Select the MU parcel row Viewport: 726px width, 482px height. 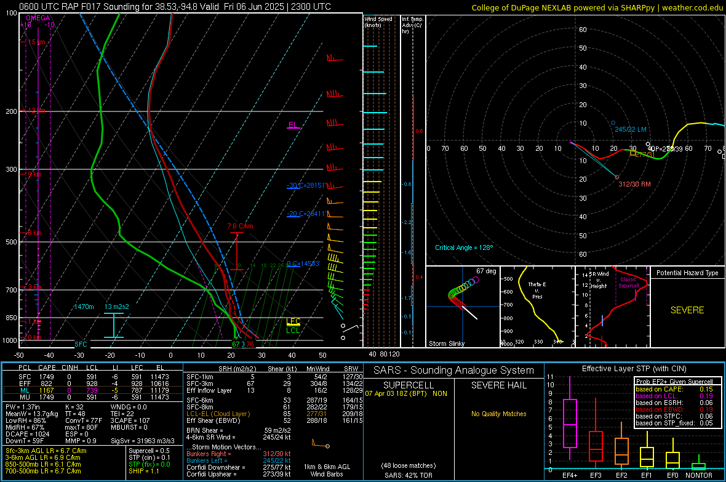point(93,397)
